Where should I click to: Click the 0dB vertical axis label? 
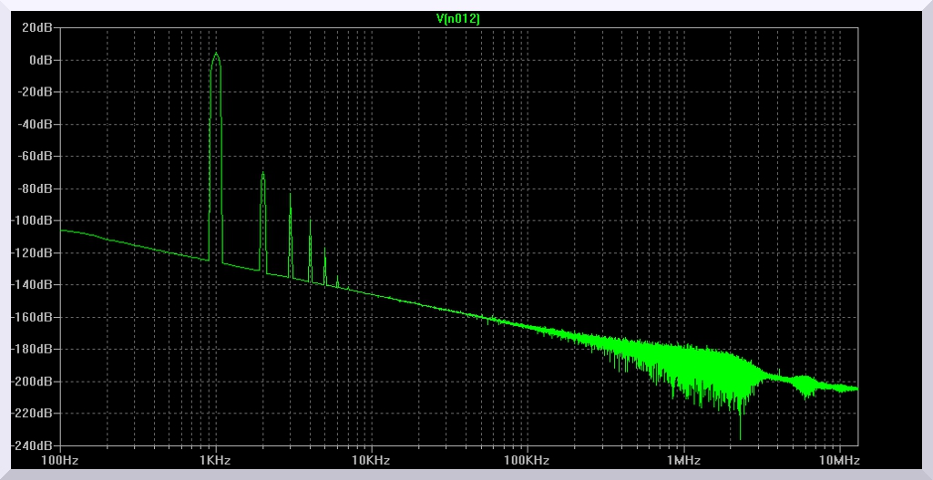pos(40,60)
